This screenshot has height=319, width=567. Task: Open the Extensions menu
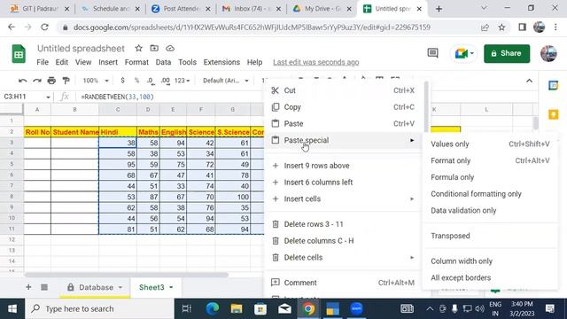click(x=221, y=62)
